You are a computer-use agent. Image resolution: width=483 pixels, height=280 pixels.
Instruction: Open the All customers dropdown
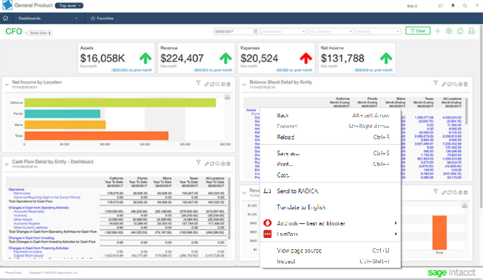330,31
